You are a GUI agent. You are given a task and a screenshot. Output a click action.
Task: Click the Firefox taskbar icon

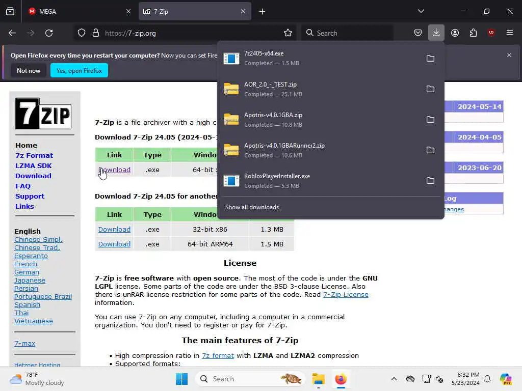(341, 379)
